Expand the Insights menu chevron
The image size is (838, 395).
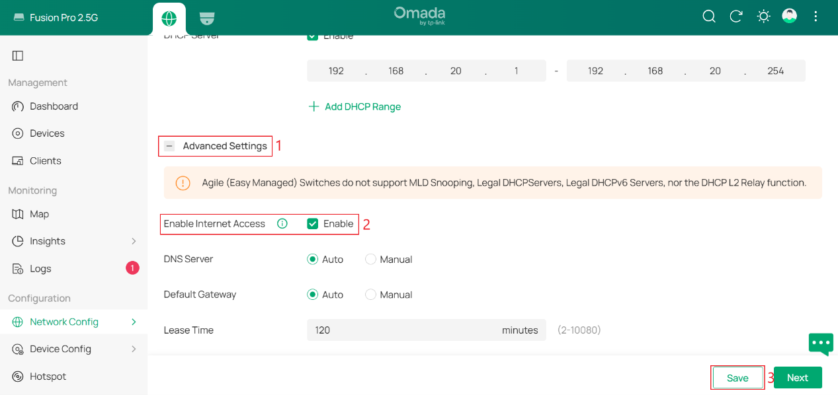[x=134, y=241]
